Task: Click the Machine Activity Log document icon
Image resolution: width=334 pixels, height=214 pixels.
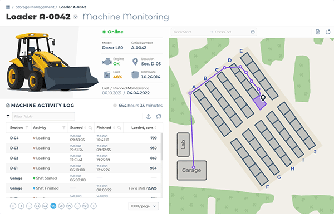Action: click(x=8, y=106)
